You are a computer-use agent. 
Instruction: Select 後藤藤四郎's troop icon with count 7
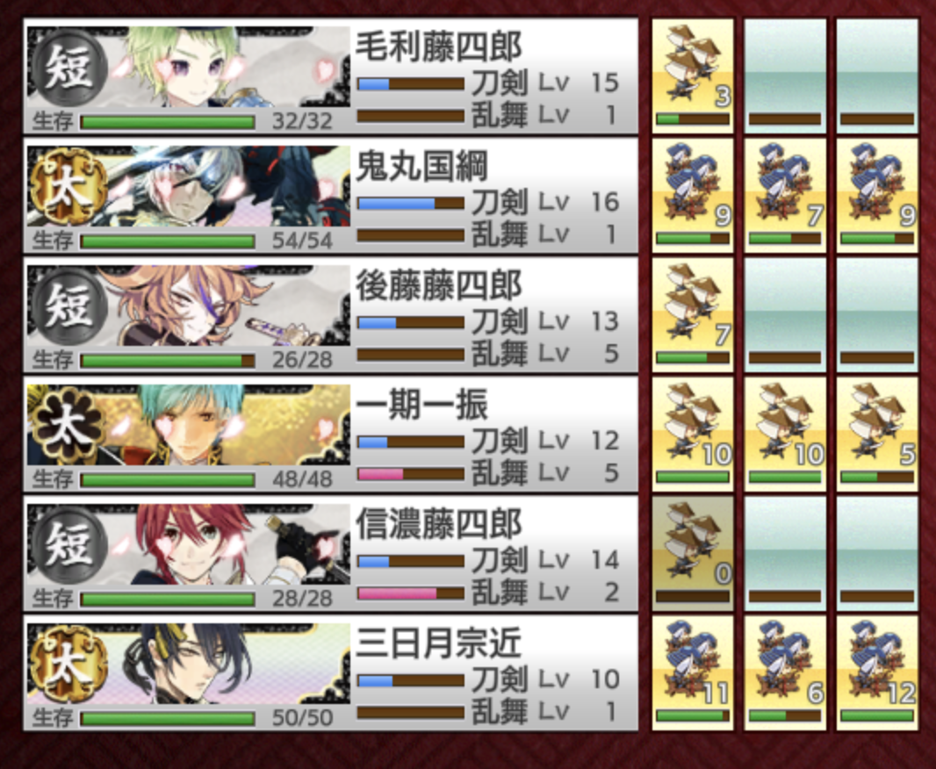pyautogui.click(x=693, y=313)
